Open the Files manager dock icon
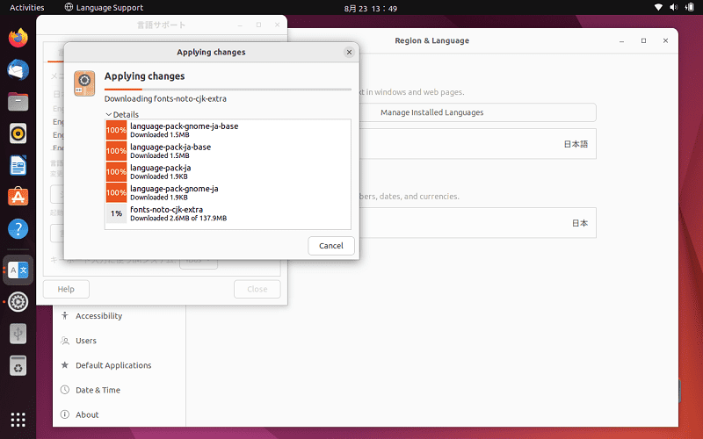This screenshot has width=703, height=439. (18, 102)
